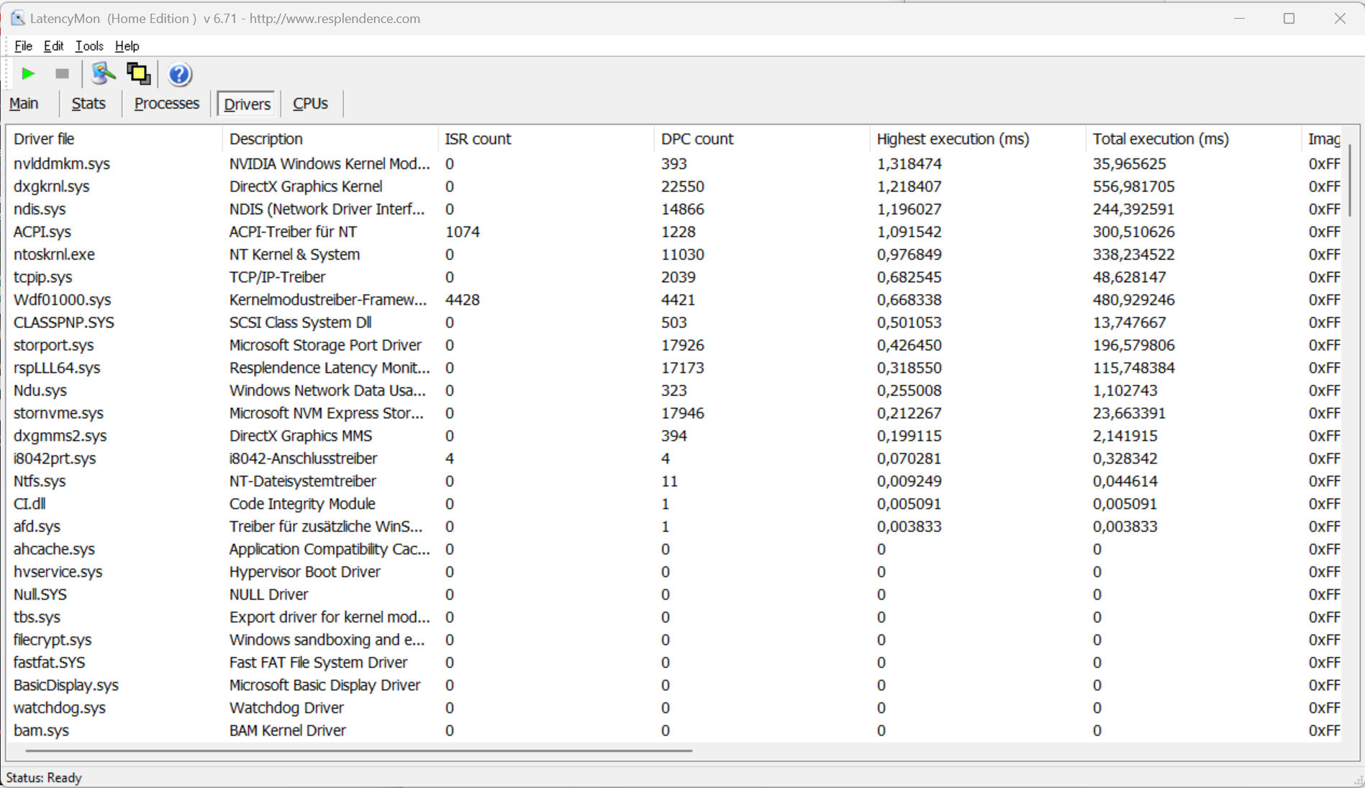The image size is (1365, 788).
Task: Switch to the CPUs tab
Action: tap(310, 104)
